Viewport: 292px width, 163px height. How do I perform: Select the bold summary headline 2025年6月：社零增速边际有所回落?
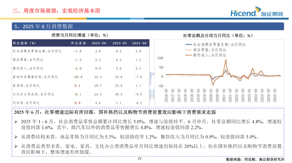pos(115,112)
